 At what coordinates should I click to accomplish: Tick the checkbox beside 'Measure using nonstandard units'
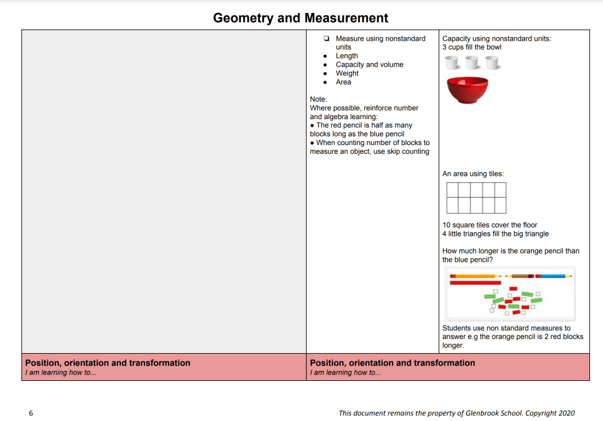[326, 39]
